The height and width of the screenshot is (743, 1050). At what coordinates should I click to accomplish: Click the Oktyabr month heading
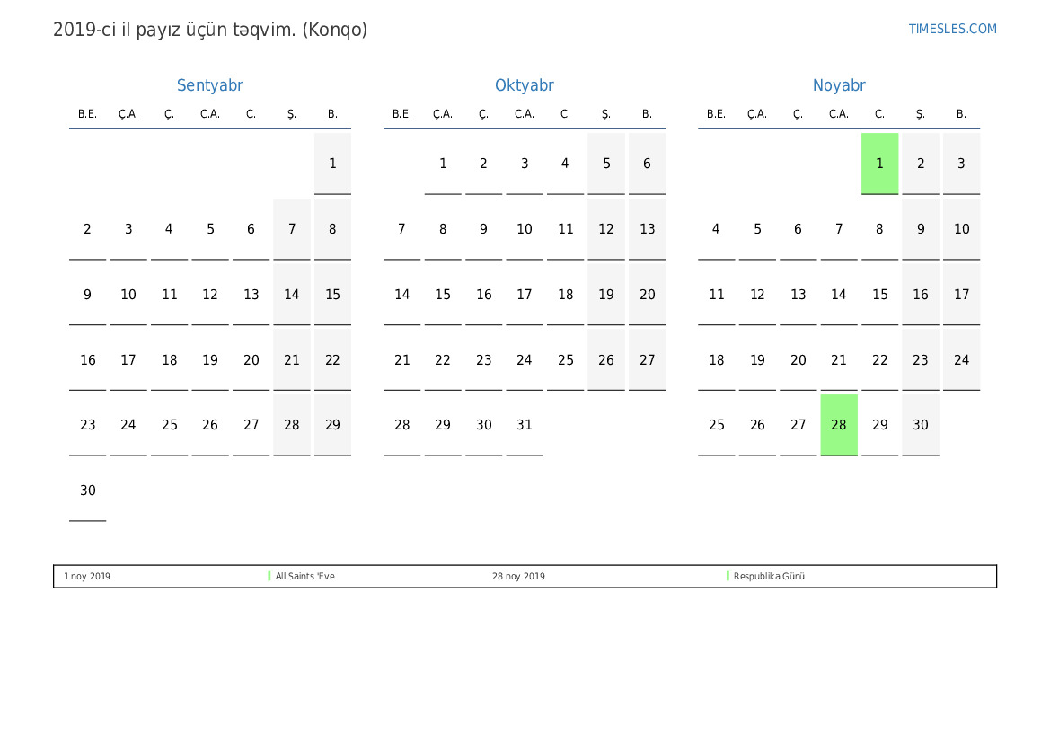[x=524, y=85]
